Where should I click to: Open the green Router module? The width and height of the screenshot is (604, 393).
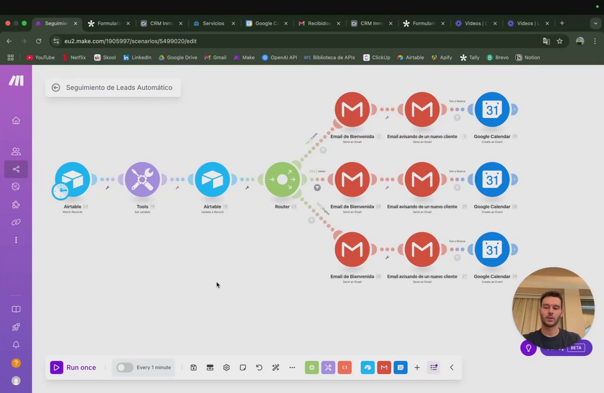[282, 179]
